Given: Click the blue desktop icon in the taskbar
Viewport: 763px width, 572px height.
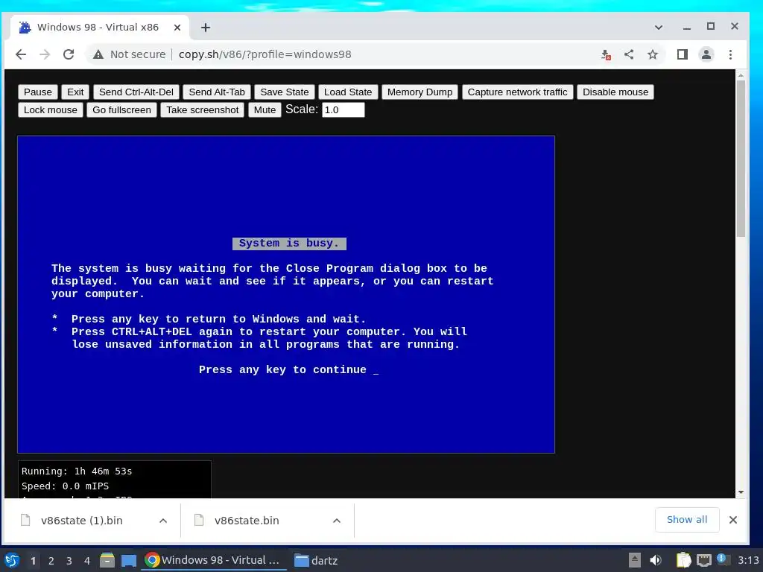Looking at the screenshot, I should coord(129,560).
